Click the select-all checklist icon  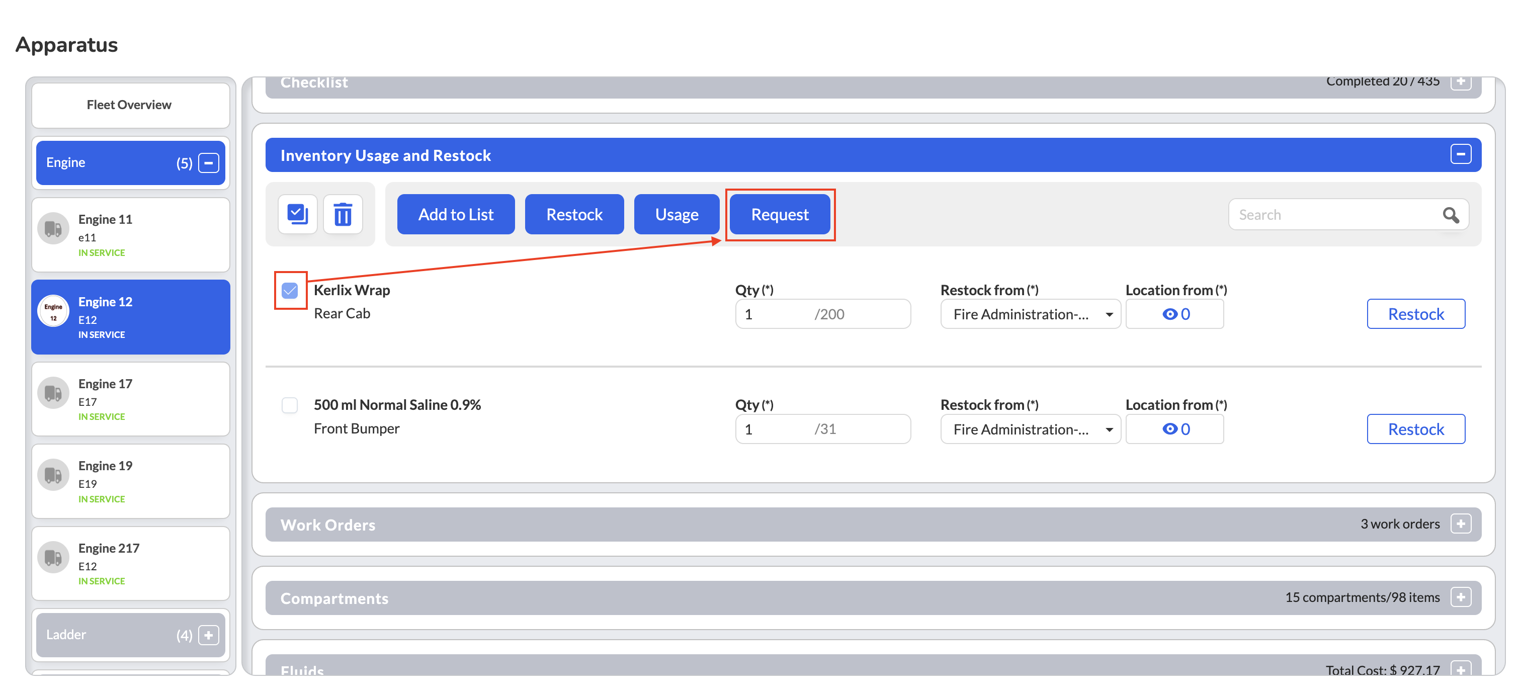click(298, 214)
